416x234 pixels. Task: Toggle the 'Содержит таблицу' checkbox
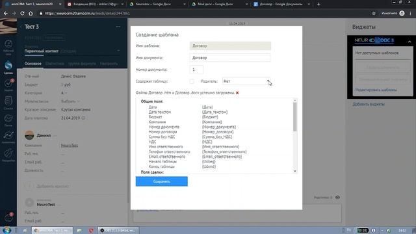192,81
